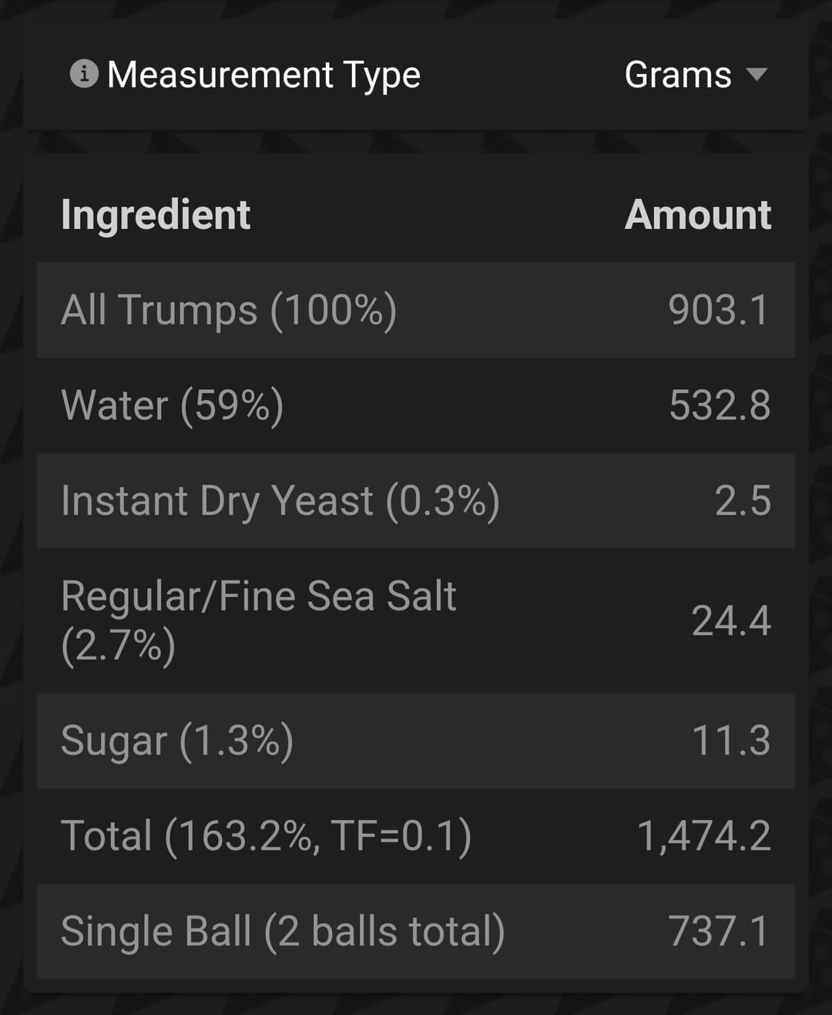Click the 2.5 yeast amount
The height and width of the screenshot is (1015, 832).
pos(742,501)
